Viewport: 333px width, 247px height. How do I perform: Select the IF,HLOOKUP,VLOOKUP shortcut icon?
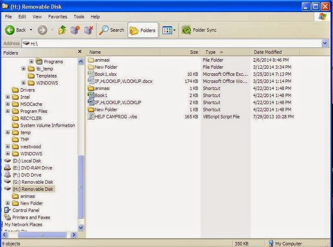coord(91,102)
